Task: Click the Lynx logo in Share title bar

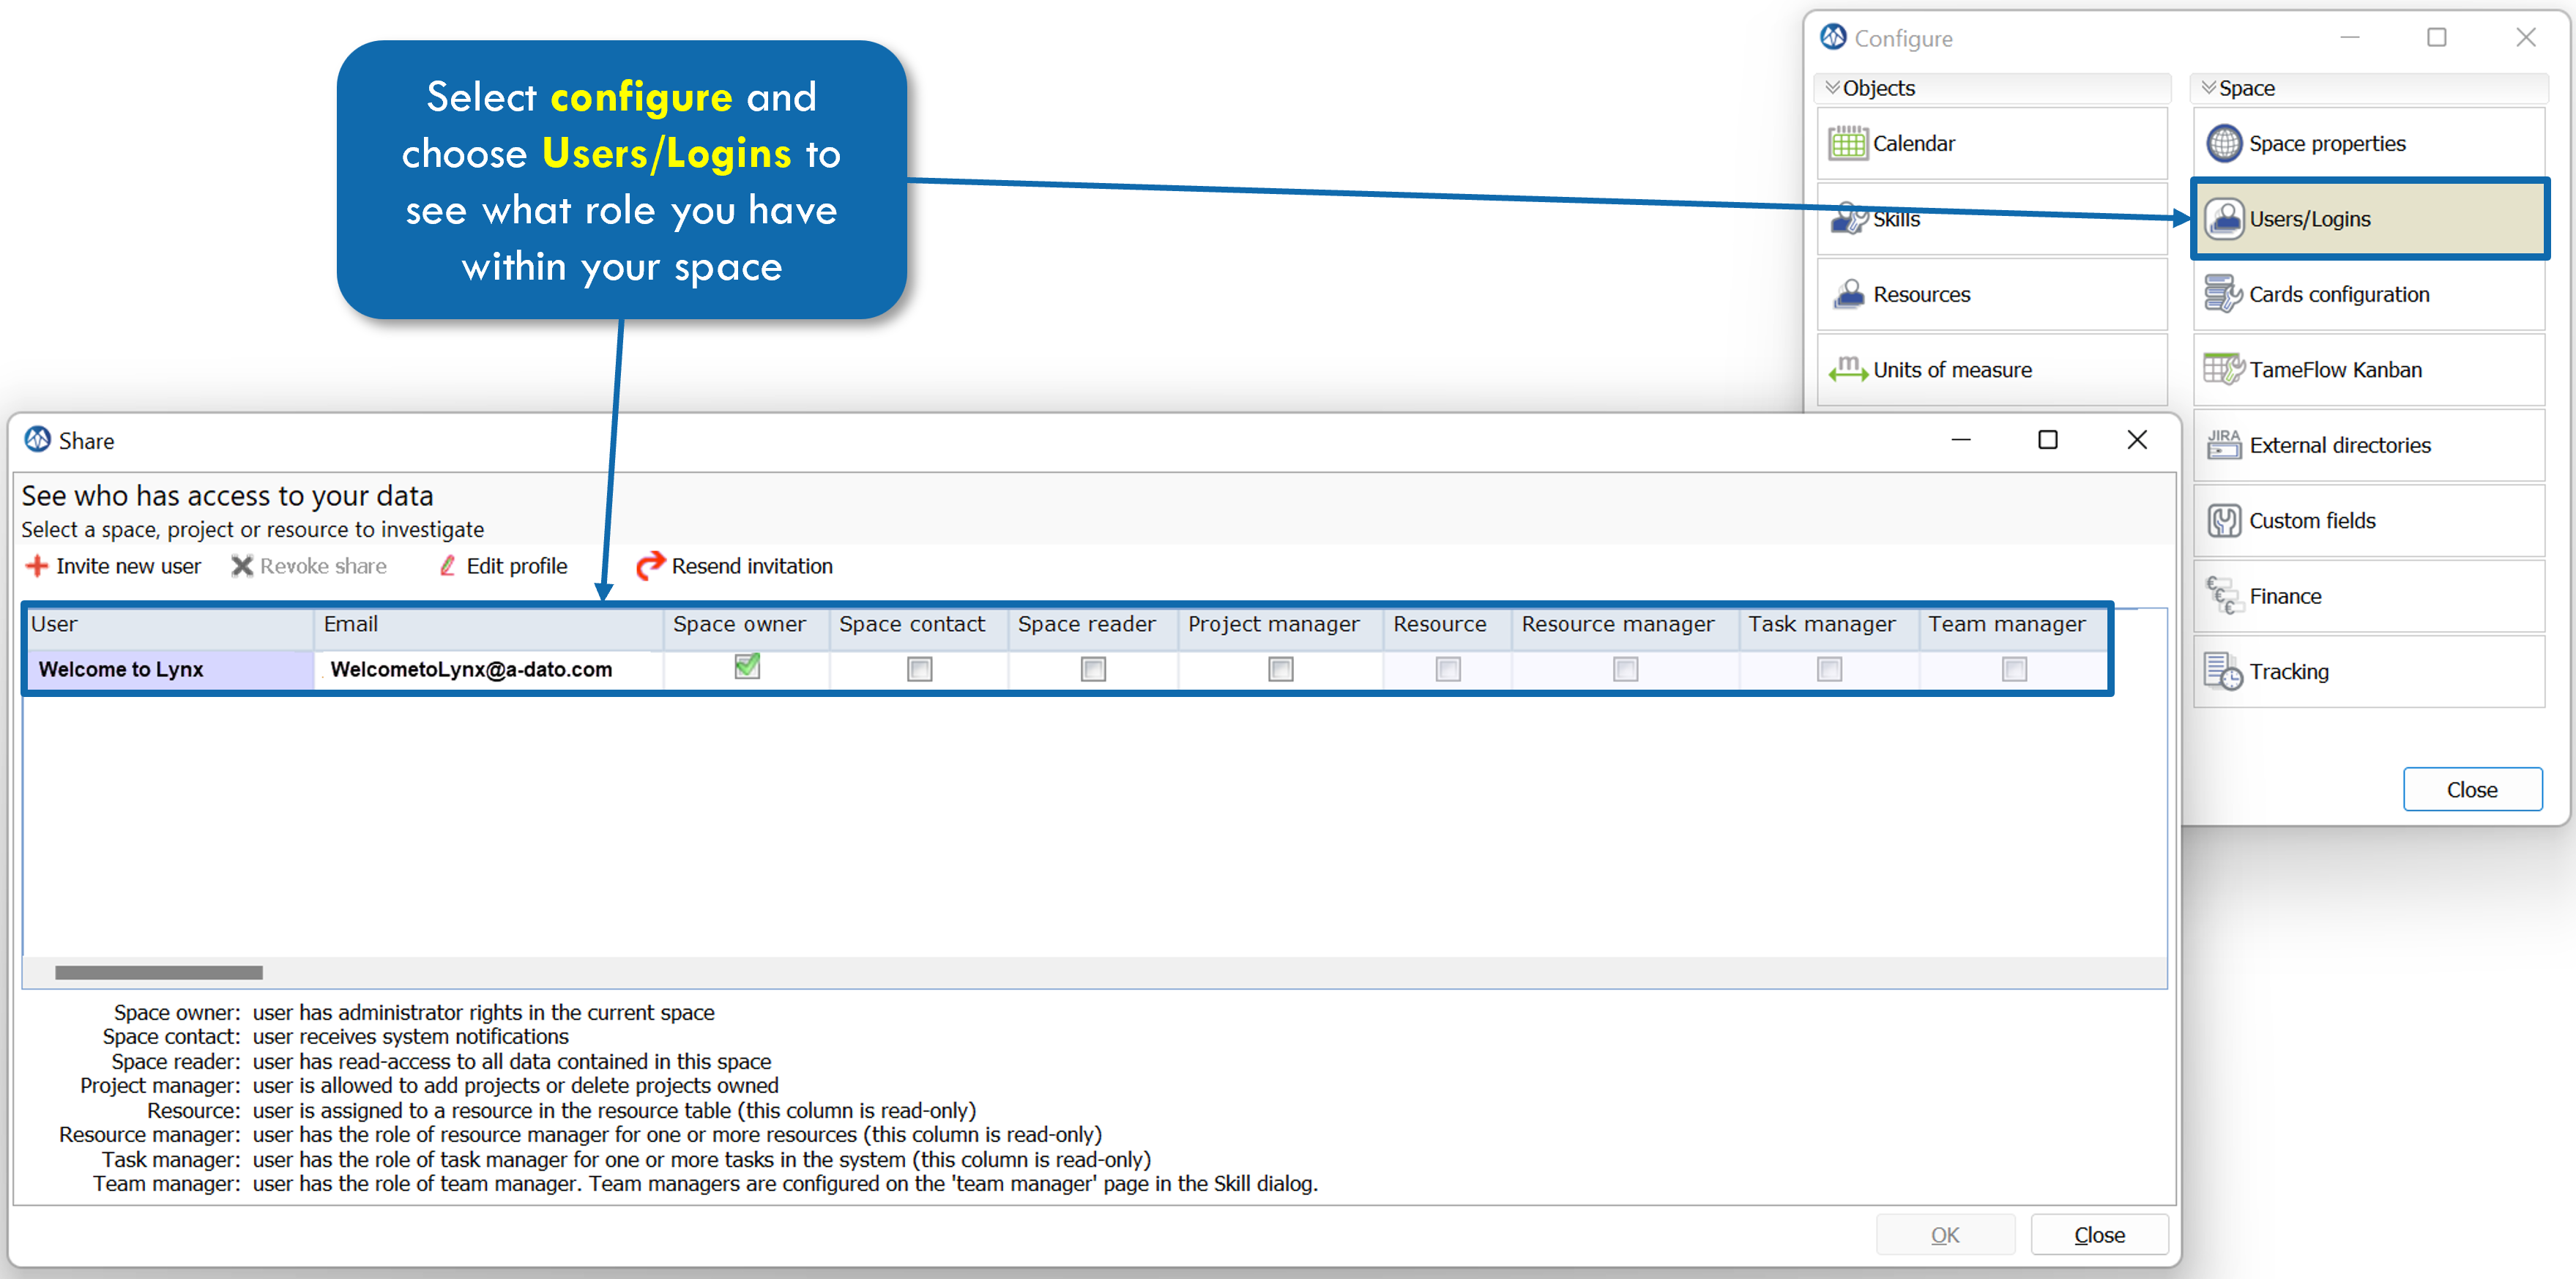Action: point(38,440)
